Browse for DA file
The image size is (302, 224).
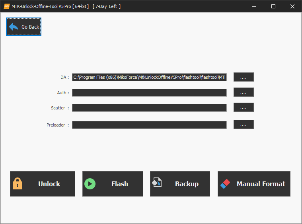[x=244, y=77]
